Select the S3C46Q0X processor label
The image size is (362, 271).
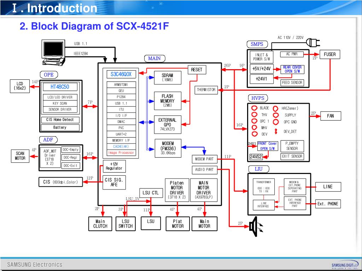pyautogui.click(x=121, y=74)
